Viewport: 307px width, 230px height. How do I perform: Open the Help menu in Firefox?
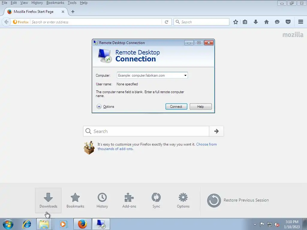(x=84, y=3)
